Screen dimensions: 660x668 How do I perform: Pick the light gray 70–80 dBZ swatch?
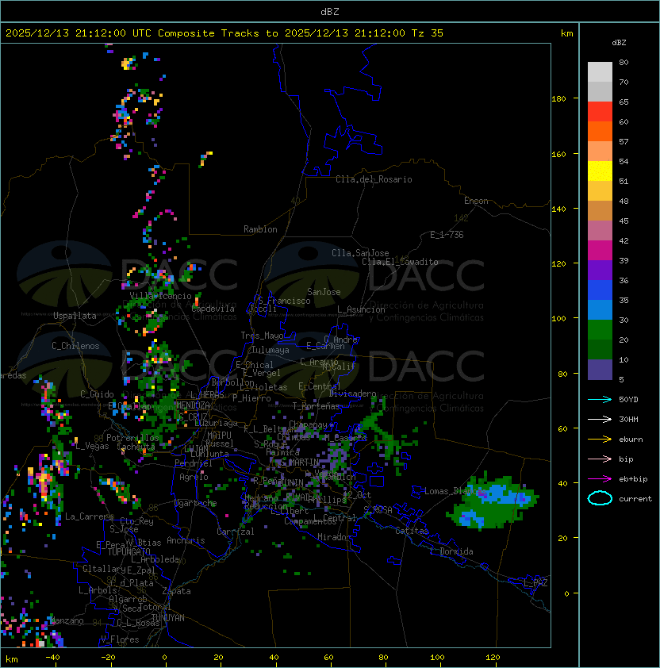coord(600,72)
